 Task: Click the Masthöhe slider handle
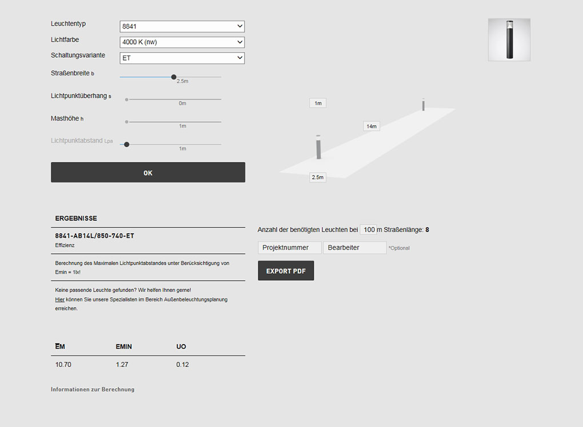[127, 122]
